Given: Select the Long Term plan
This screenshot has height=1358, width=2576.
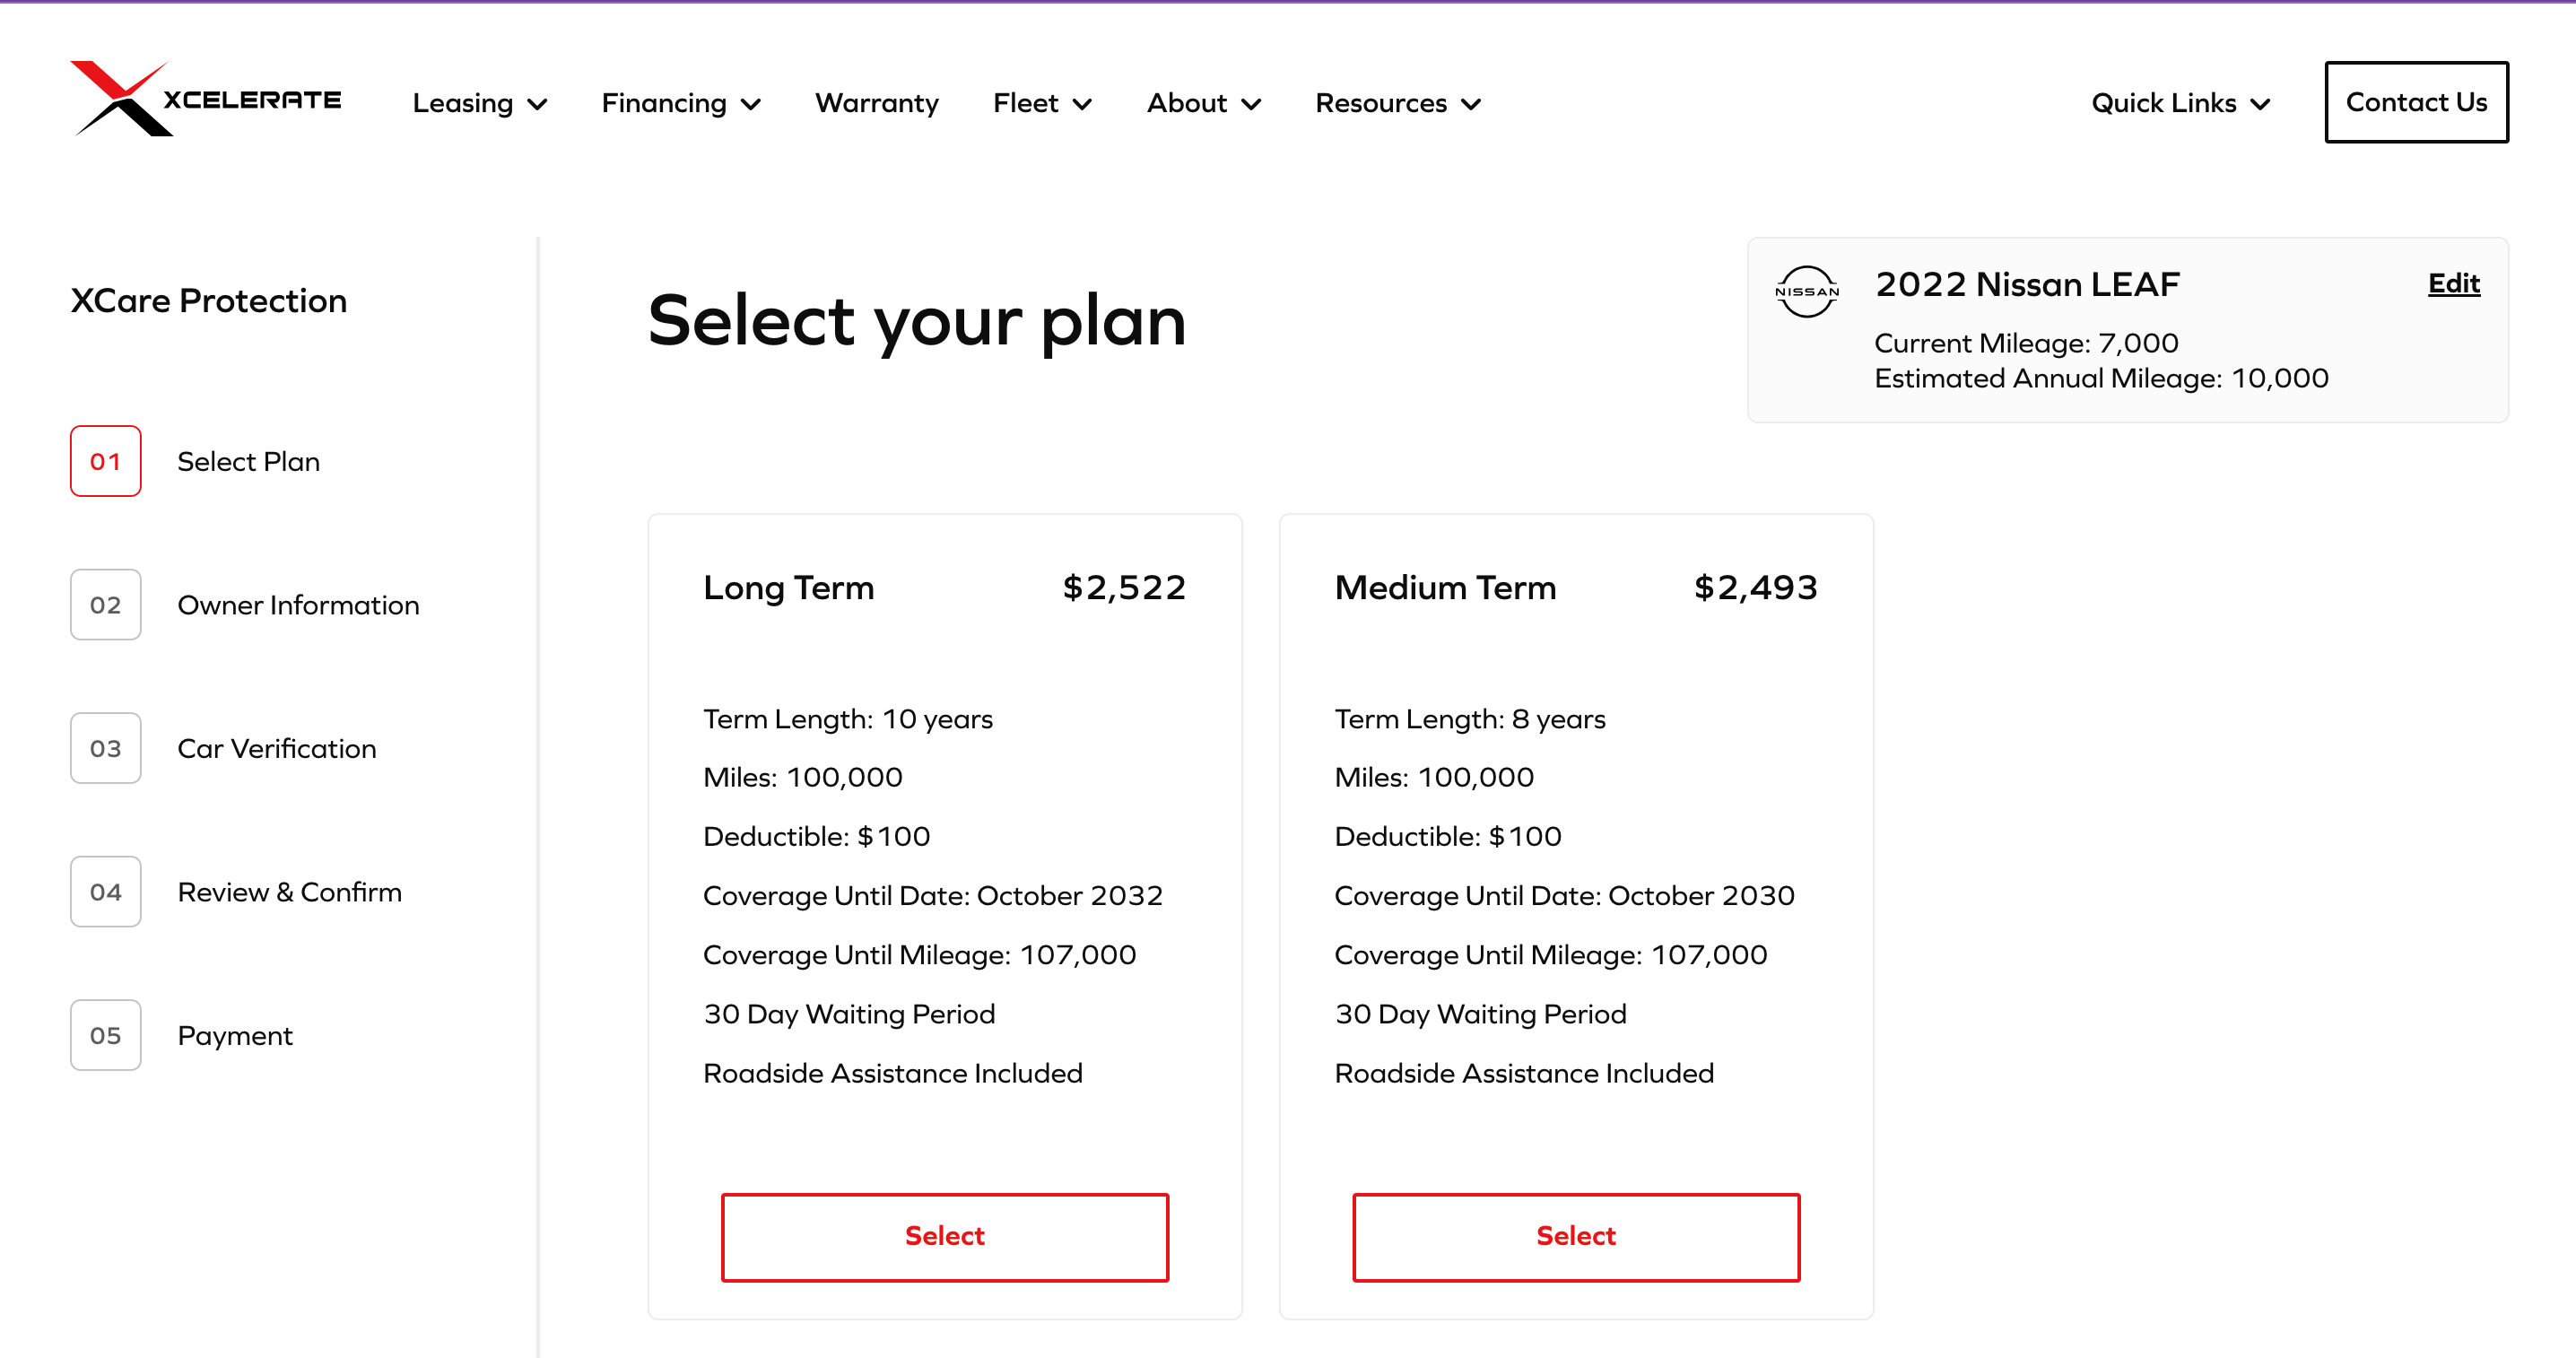Looking at the screenshot, I should click(x=944, y=1236).
